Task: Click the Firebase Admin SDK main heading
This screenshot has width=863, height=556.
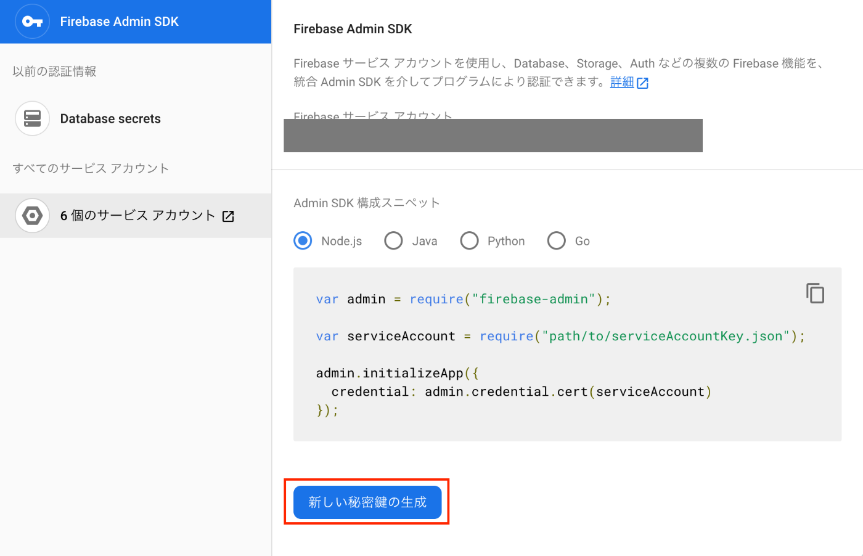Action: pyautogui.click(x=353, y=29)
